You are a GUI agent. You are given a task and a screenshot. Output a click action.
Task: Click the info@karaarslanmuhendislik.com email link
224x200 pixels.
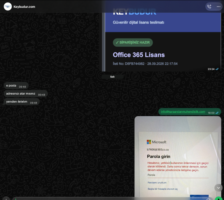(x=183, y=112)
